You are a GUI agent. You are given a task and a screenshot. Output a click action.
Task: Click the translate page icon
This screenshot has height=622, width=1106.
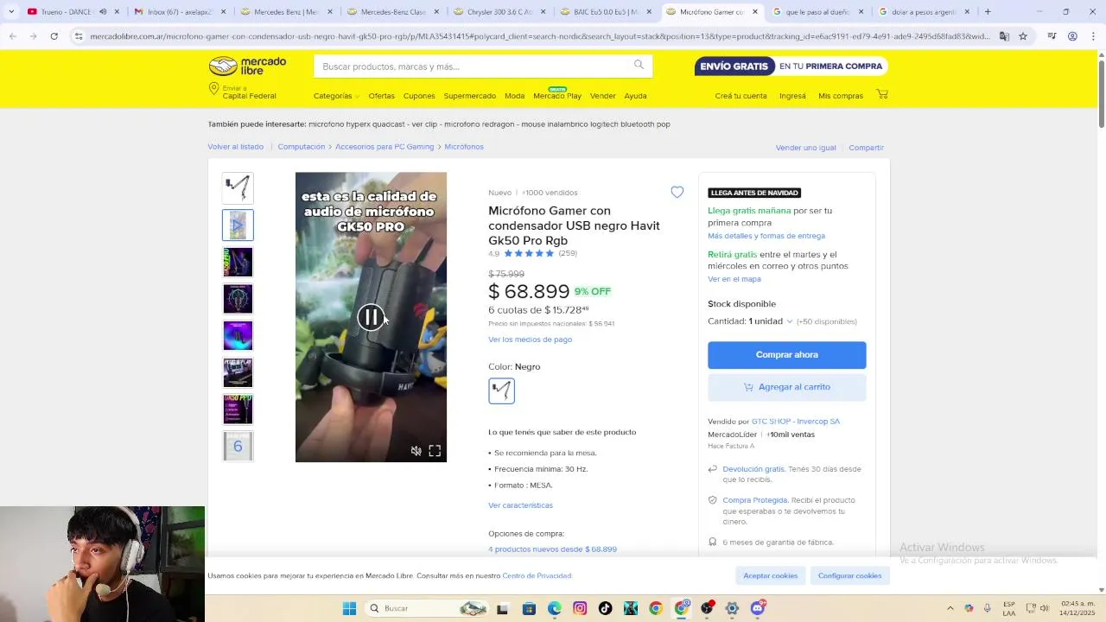pyautogui.click(x=1004, y=36)
